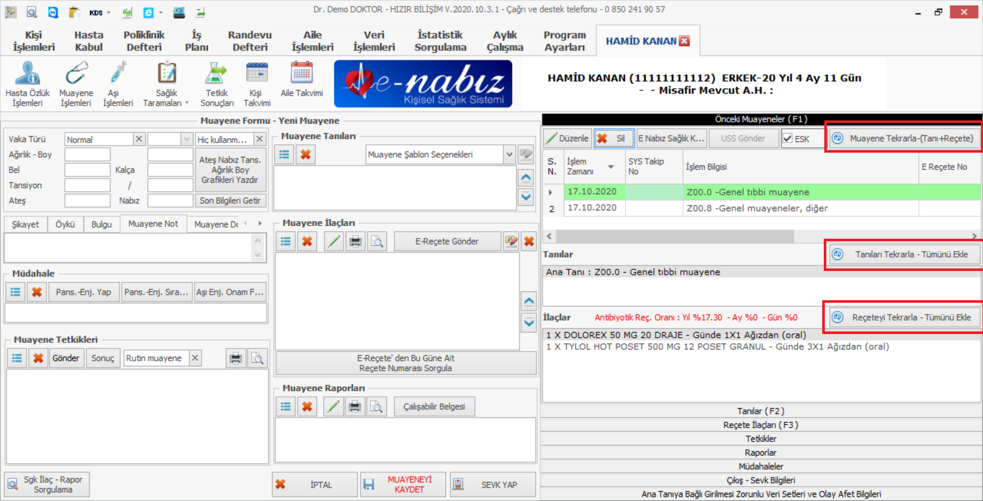Click E-Reçete Gönder button
983x501 pixels.
pyautogui.click(x=446, y=241)
